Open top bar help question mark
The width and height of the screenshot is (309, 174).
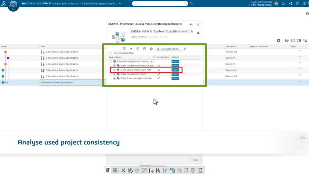point(305,4)
